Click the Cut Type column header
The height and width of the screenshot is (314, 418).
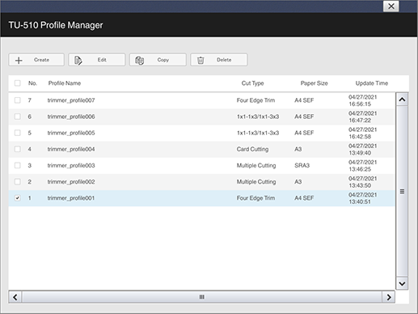[252, 83]
